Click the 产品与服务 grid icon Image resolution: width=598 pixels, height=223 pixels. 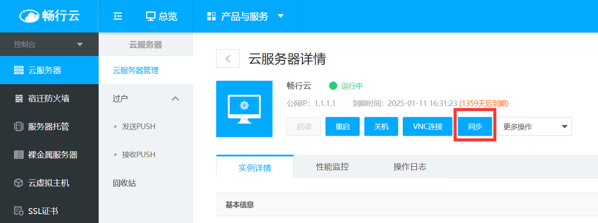point(211,17)
